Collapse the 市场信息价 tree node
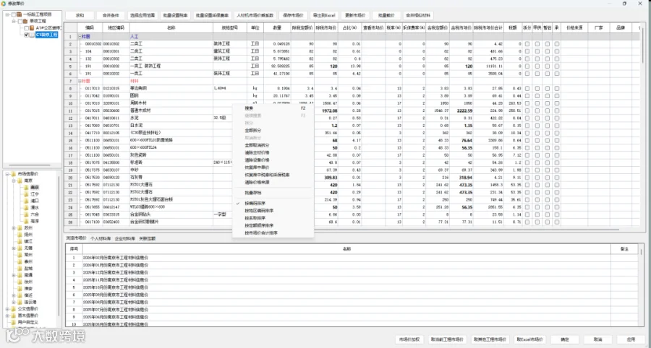 7,174
